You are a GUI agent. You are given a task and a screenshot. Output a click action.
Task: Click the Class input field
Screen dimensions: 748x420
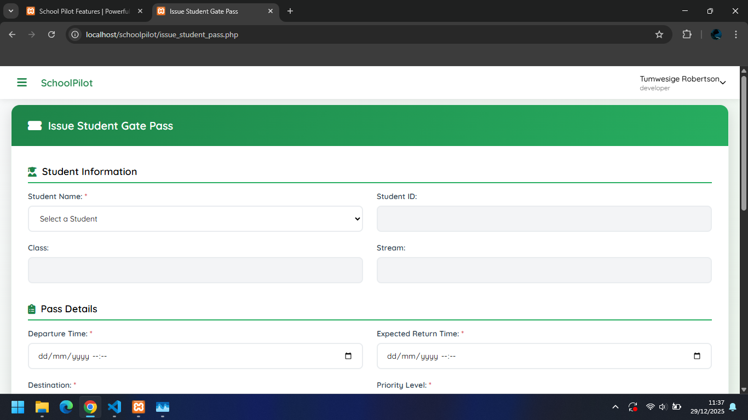pyautogui.click(x=195, y=270)
